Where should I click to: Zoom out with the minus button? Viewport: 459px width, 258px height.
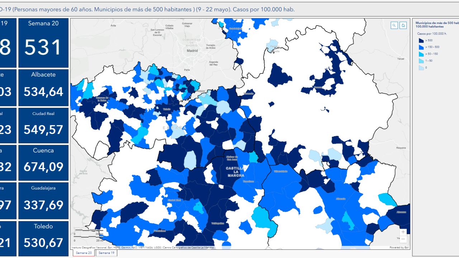[403, 239]
